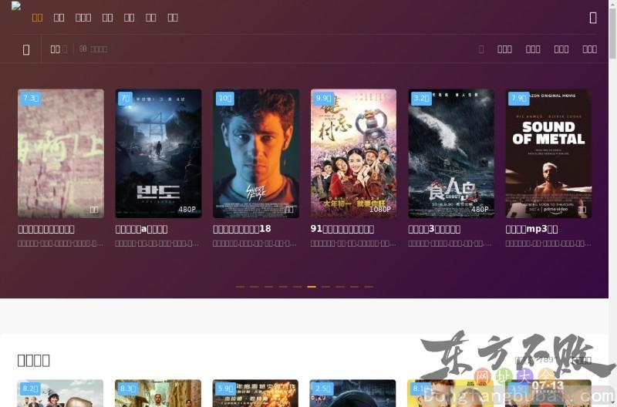Screen dimensions: 617x407
Task: Jump to the first carousel slide indicator
Action: (x=240, y=287)
